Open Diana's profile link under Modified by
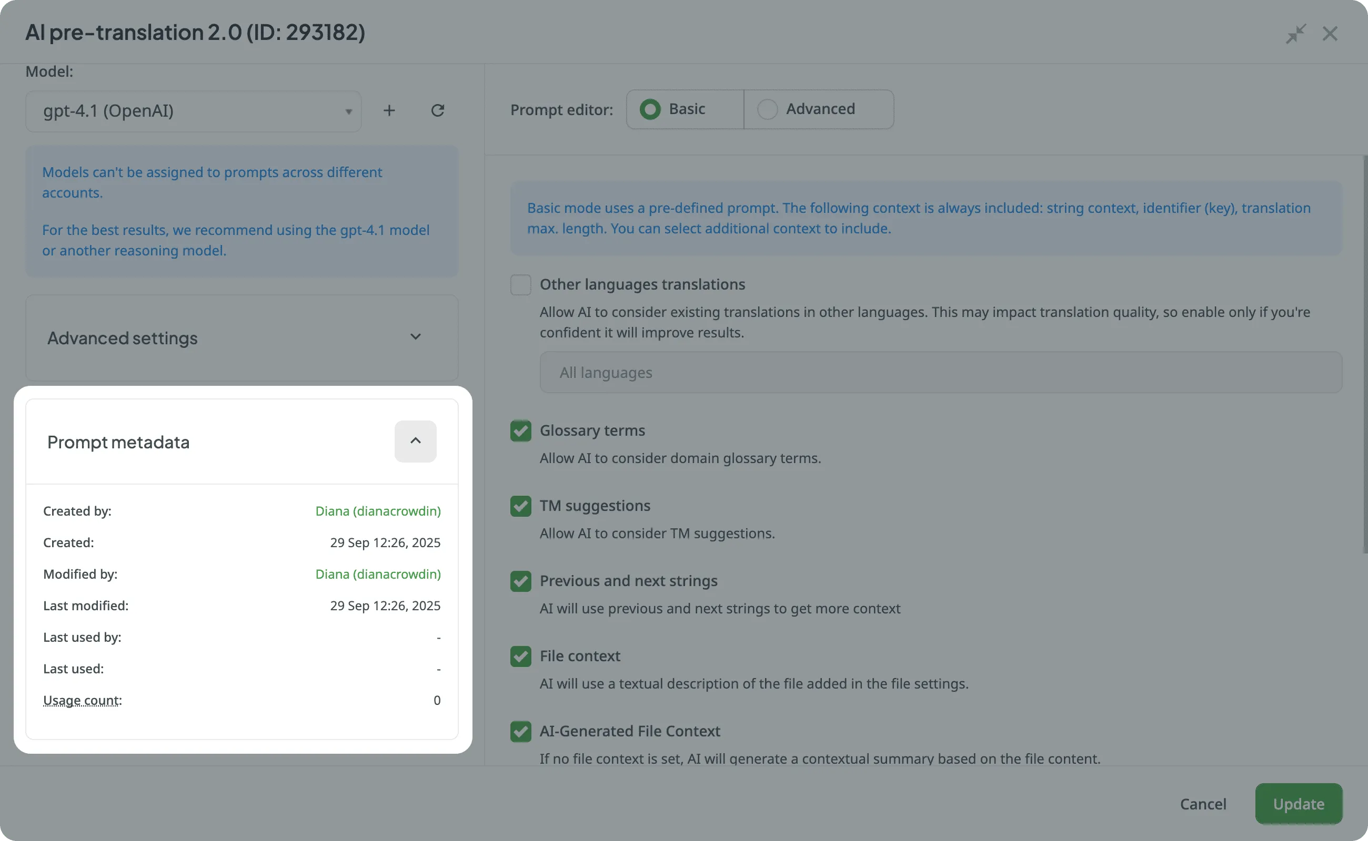Image resolution: width=1368 pixels, height=841 pixels. pos(377,574)
